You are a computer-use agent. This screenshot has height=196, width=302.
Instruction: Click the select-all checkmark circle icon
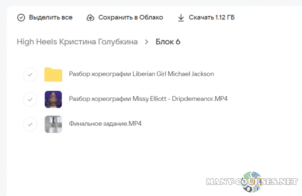[x=21, y=18]
